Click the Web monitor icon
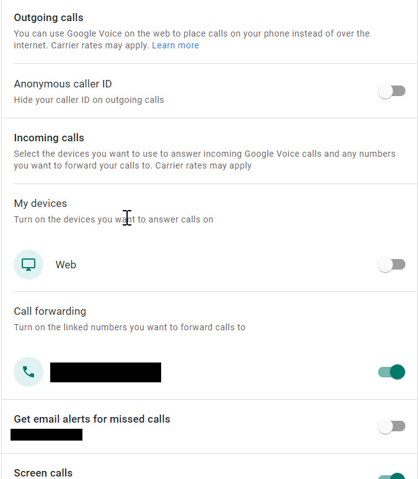 pos(29,265)
